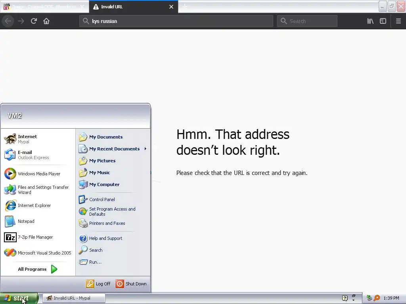This screenshot has width=406, height=304.
Task: Click the Log Off button
Action: coord(98,284)
